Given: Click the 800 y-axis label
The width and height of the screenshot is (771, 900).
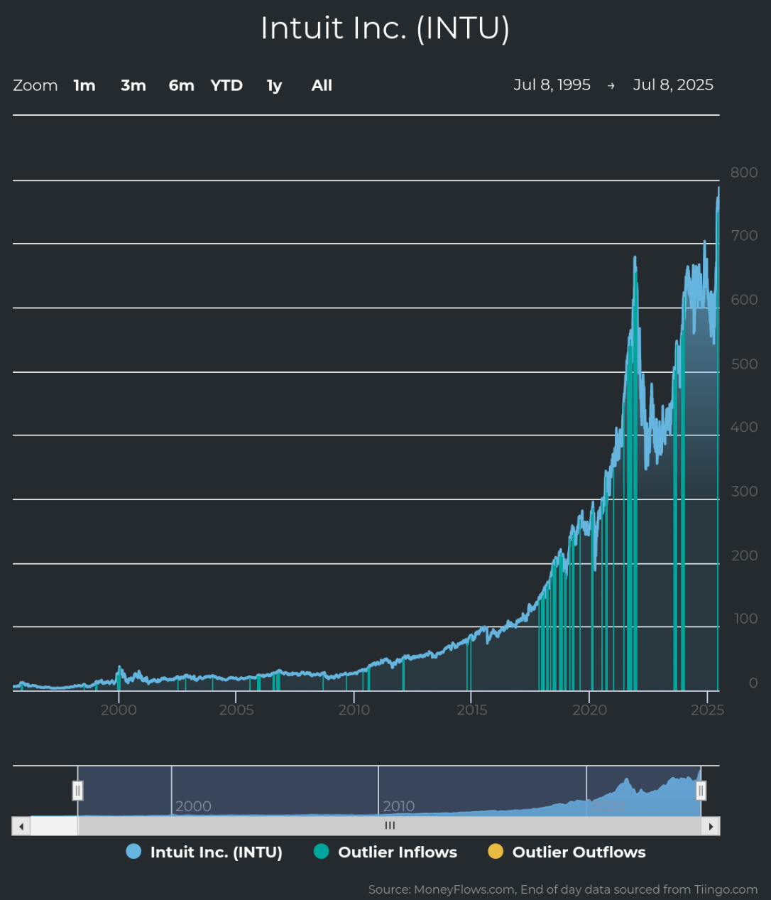Looking at the screenshot, I should [744, 173].
